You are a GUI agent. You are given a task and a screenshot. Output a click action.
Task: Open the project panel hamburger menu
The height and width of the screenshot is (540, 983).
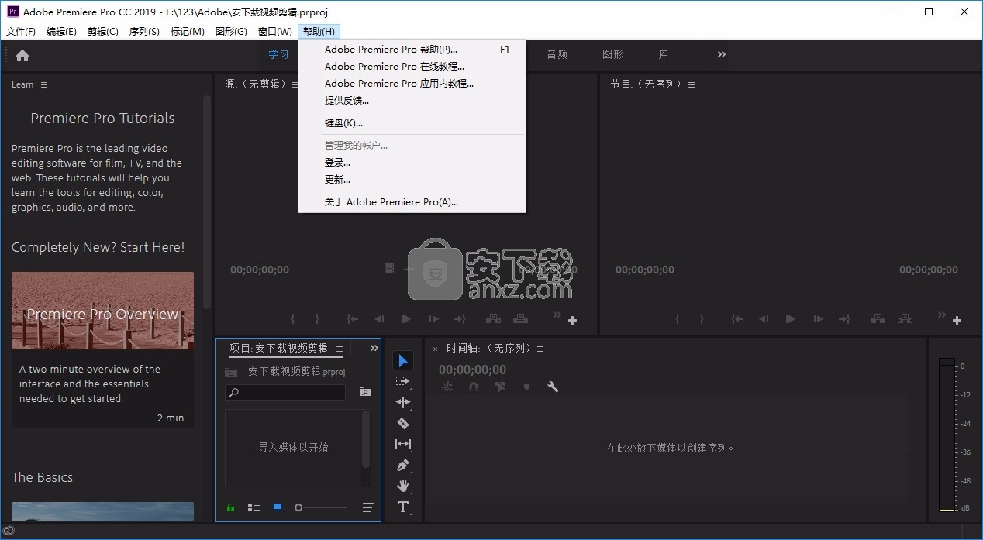340,349
